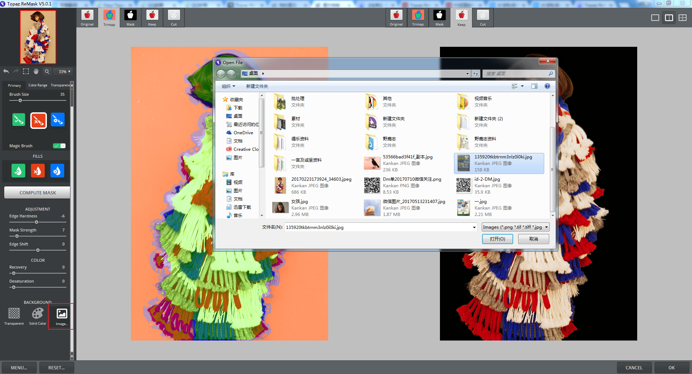Choose the green Keep fill bucket
The height and width of the screenshot is (374, 692).
[18, 171]
